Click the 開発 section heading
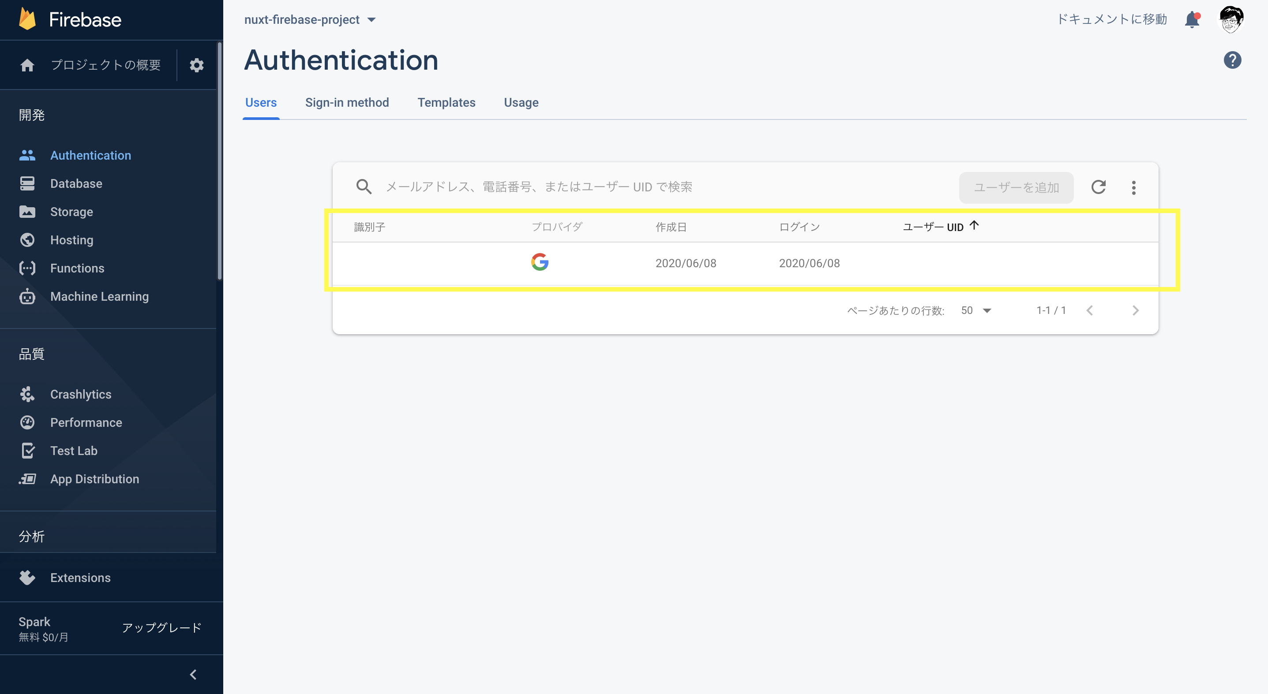 tap(31, 115)
